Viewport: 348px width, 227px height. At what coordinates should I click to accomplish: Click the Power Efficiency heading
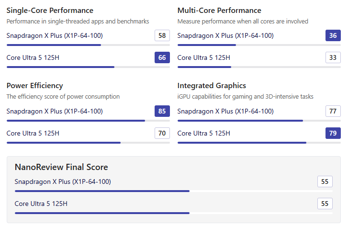(x=34, y=86)
